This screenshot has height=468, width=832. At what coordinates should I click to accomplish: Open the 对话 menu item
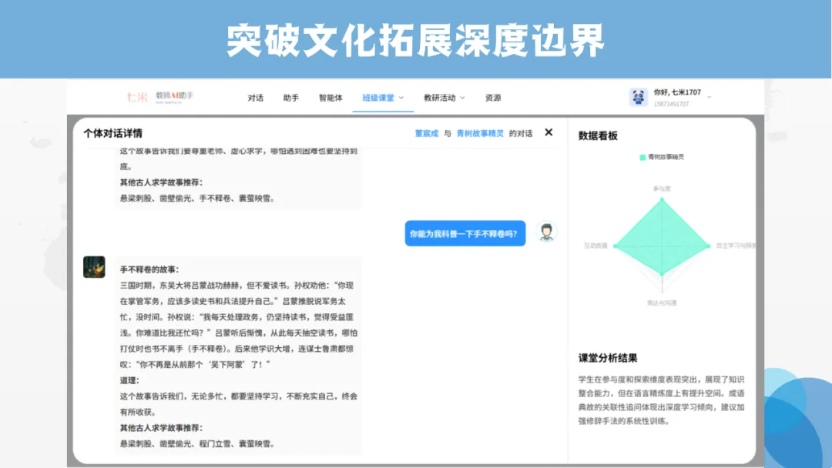(x=255, y=98)
